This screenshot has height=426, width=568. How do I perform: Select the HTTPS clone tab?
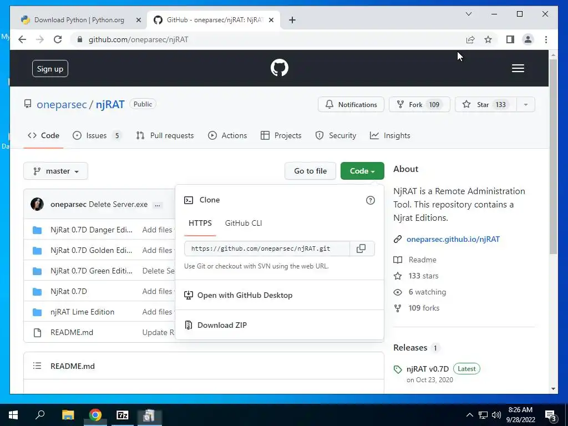[x=200, y=223]
